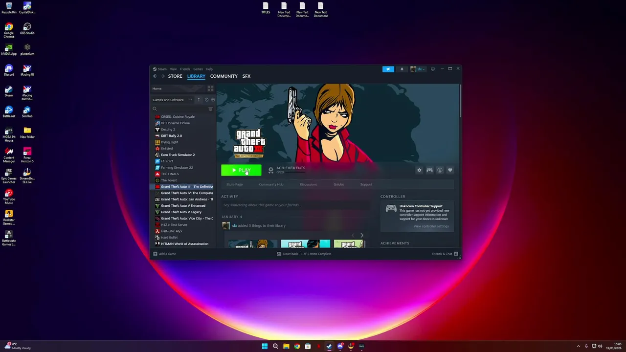Open the Discussions link
This screenshot has width=626, height=352.
click(309, 184)
